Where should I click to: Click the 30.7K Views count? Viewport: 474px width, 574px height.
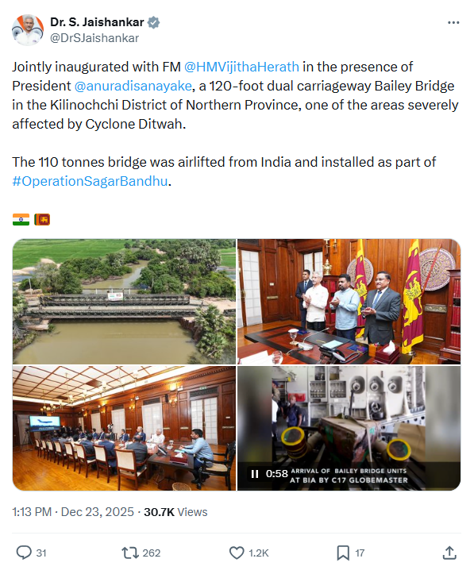coord(175,512)
